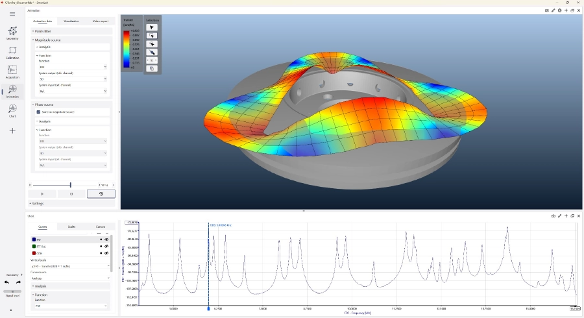Image resolution: width=584 pixels, height=318 pixels.
Task: Switch to the Cursors tab
Action: click(x=101, y=226)
